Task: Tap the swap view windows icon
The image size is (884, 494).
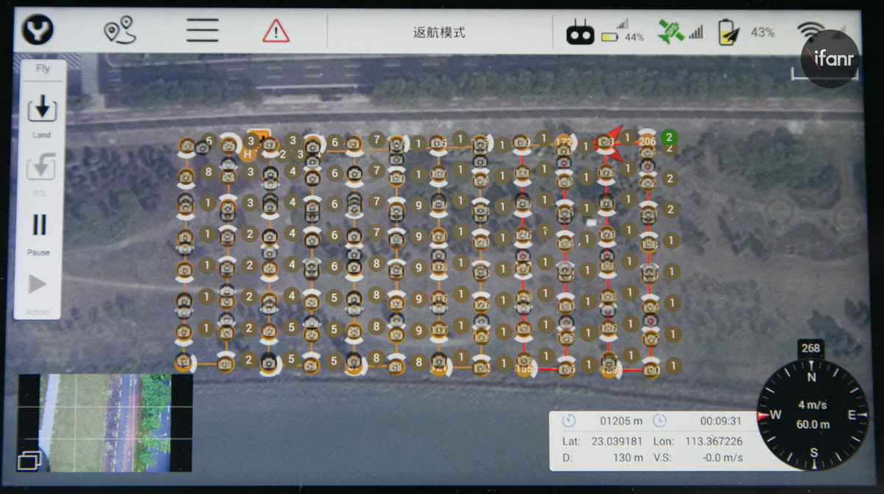Action: 29,461
